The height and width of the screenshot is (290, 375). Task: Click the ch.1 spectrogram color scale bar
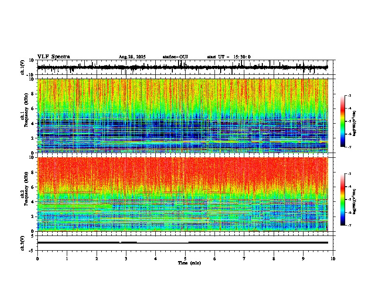click(x=343, y=121)
